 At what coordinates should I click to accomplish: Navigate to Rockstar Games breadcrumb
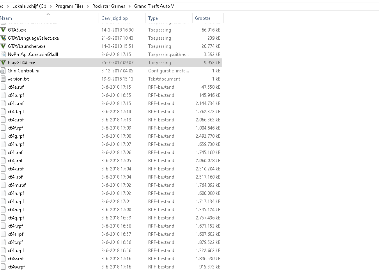(109, 6)
